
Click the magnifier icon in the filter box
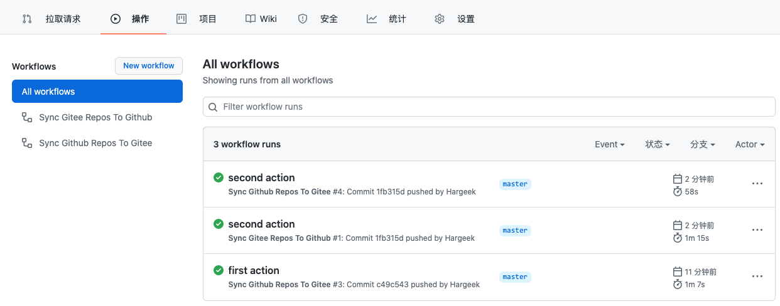pos(214,107)
